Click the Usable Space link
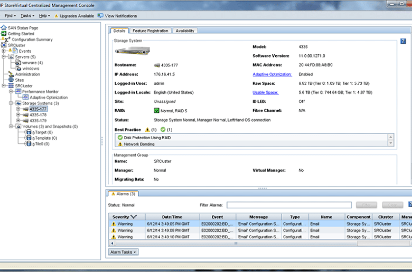This screenshot has height=272, width=412. pos(265,92)
